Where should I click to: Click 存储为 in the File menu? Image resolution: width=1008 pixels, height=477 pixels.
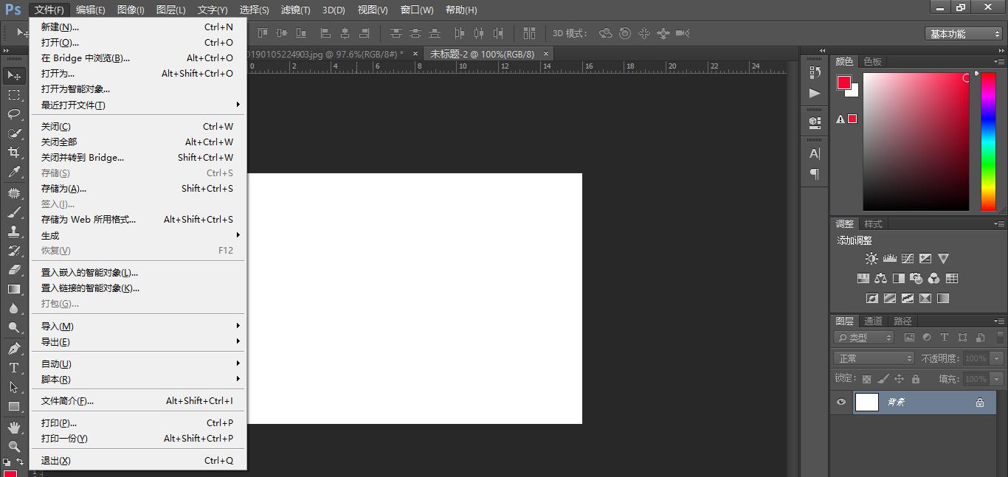(63, 189)
